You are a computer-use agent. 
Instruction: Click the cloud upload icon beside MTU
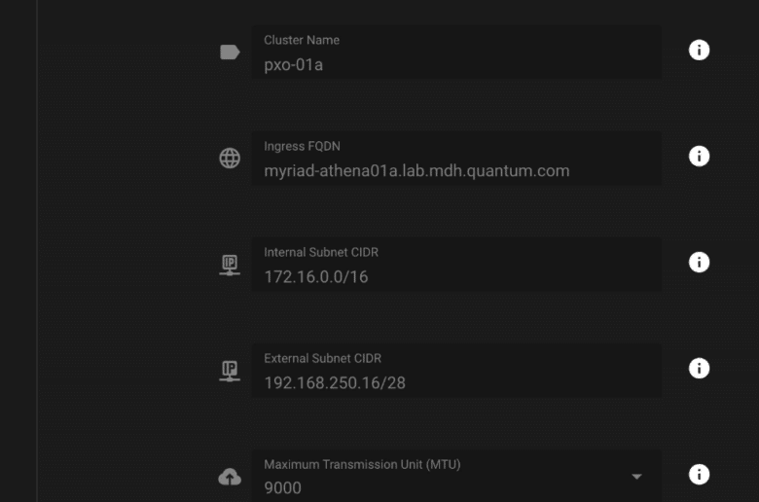tap(230, 478)
